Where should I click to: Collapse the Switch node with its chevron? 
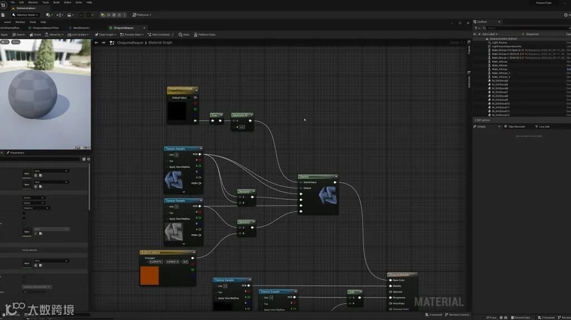click(x=336, y=176)
